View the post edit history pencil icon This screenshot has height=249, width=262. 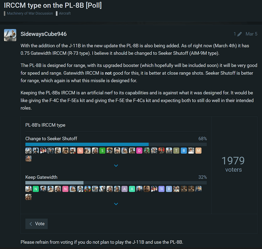pos(239,34)
